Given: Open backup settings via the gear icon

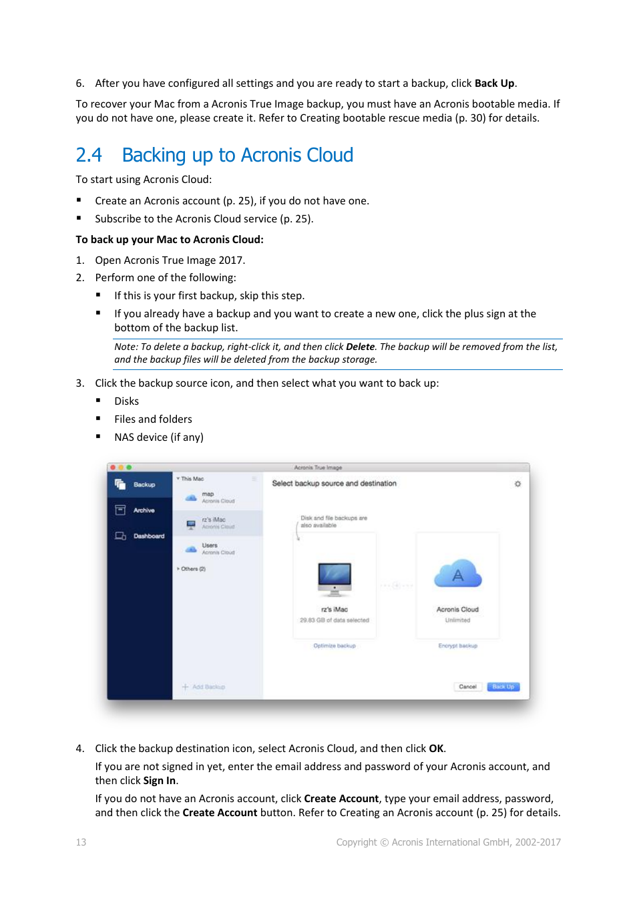Looking at the screenshot, I should pyautogui.click(x=517, y=484).
